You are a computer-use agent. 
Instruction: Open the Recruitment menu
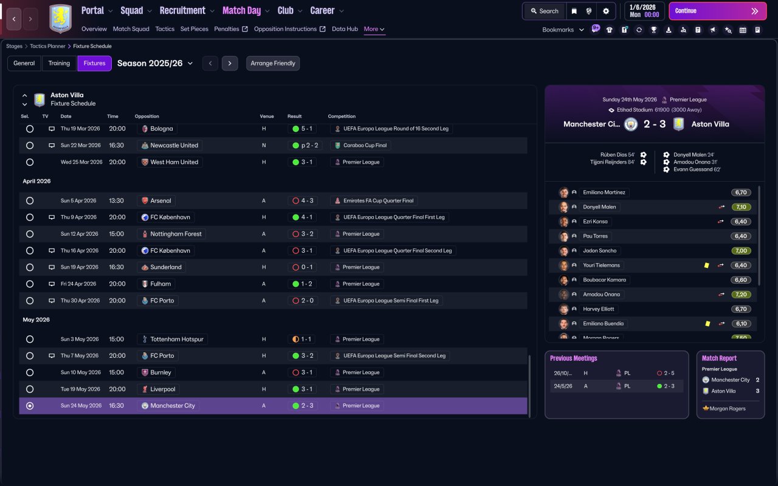click(187, 10)
